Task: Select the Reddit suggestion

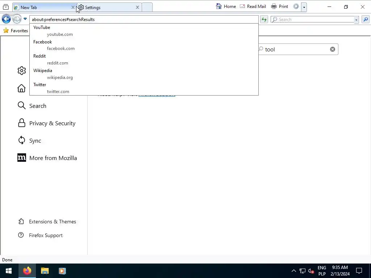Action: [x=144, y=59]
